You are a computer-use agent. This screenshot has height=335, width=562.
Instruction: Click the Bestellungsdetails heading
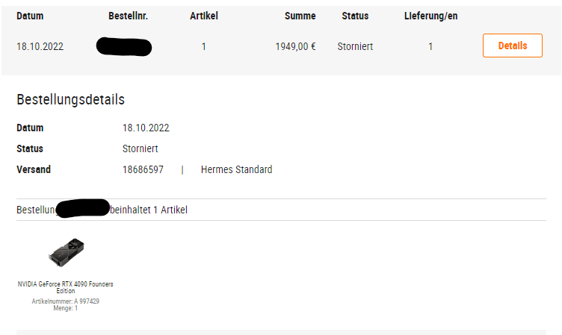click(x=70, y=99)
